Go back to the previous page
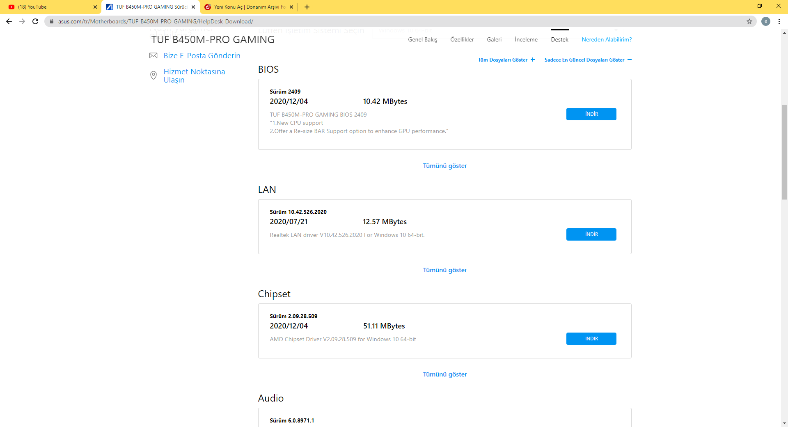 tap(9, 21)
